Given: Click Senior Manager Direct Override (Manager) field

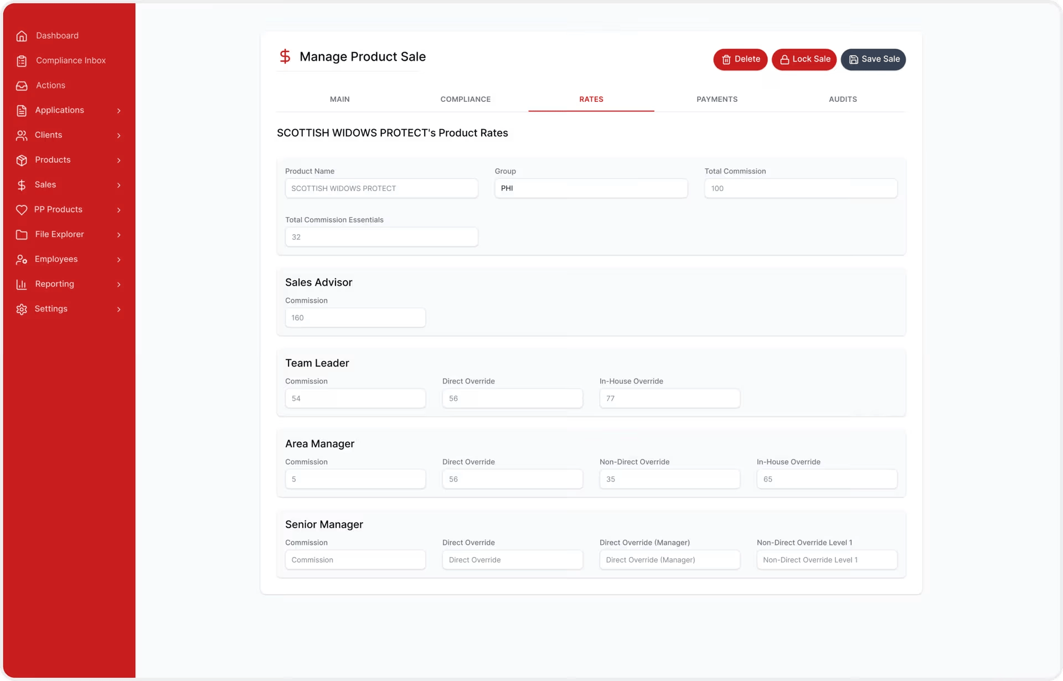Looking at the screenshot, I should [x=670, y=560].
